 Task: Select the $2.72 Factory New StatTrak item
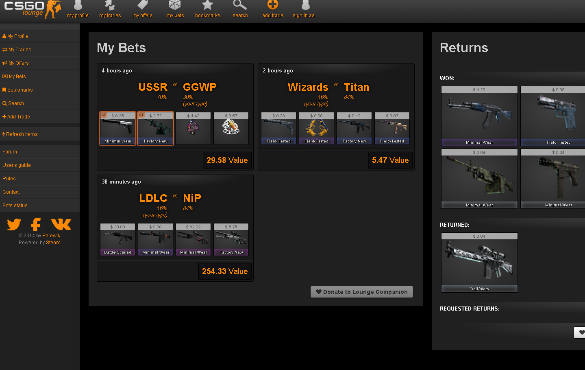(x=156, y=128)
